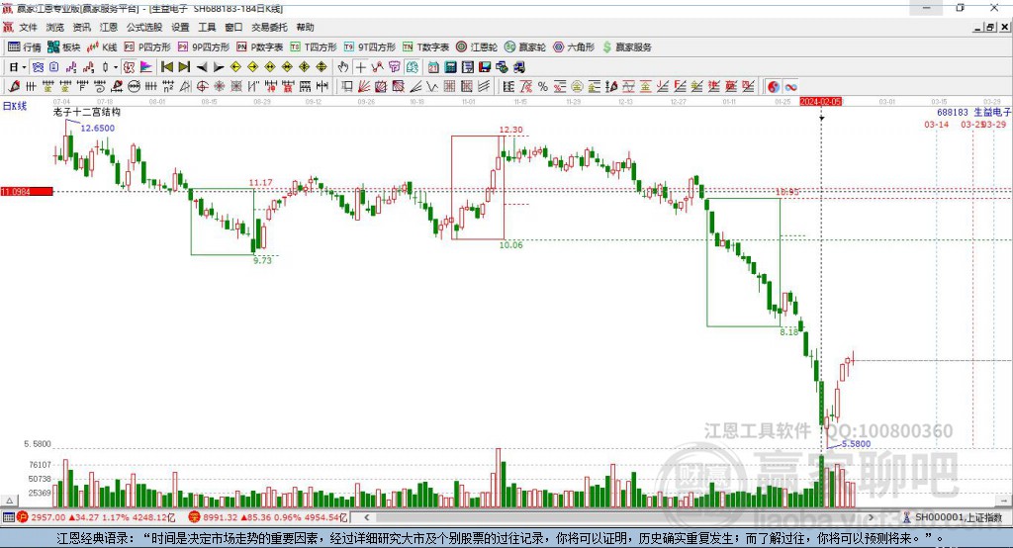Image resolution: width=1013 pixels, height=548 pixels.
Task: Open the 文件 menu
Action: click(29, 27)
